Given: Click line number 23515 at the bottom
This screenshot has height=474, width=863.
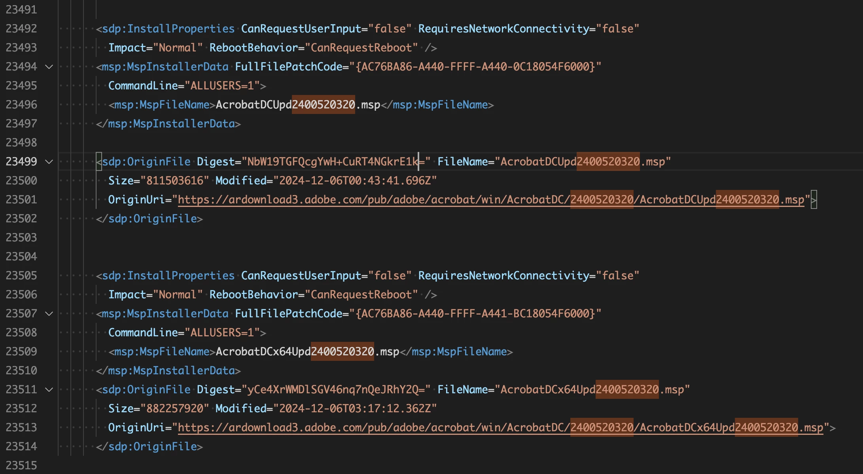Looking at the screenshot, I should click(x=21, y=466).
